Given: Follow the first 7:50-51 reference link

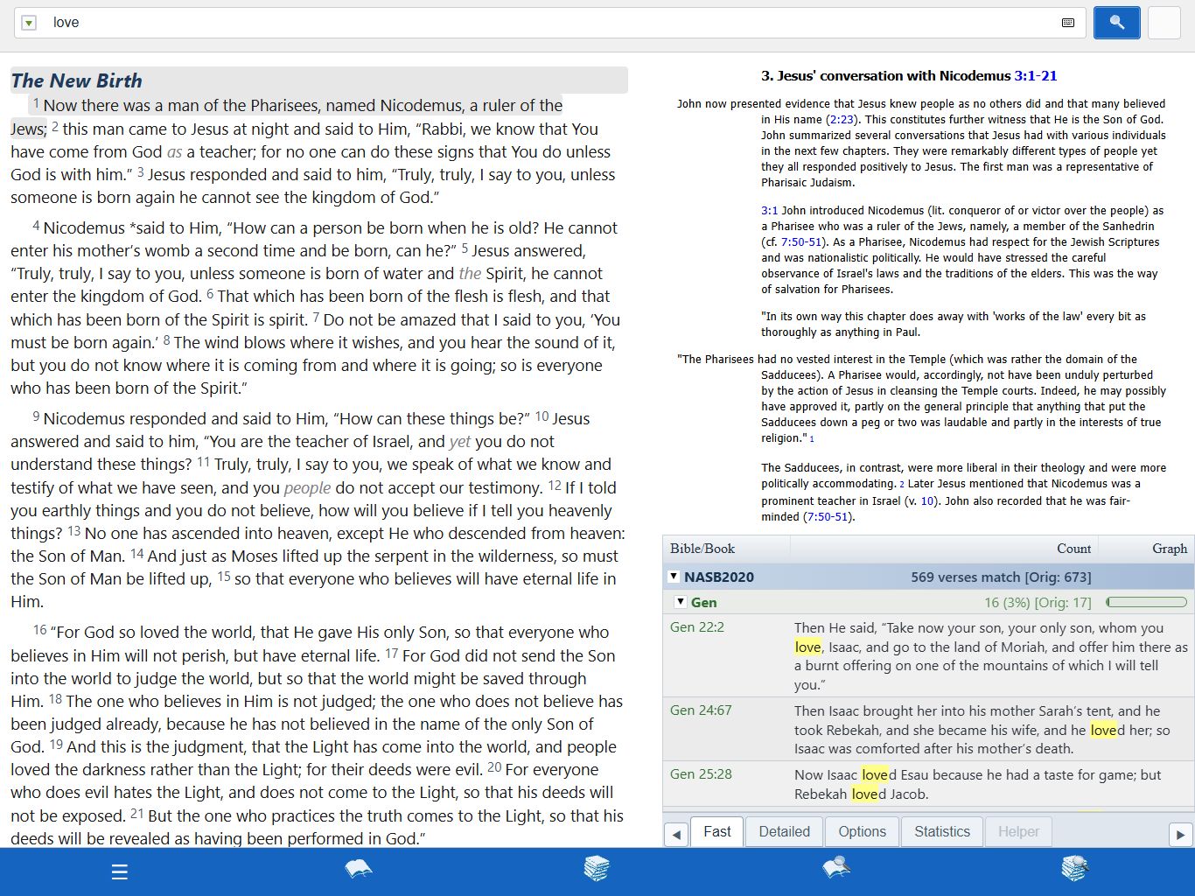Looking at the screenshot, I should tap(801, 242).
